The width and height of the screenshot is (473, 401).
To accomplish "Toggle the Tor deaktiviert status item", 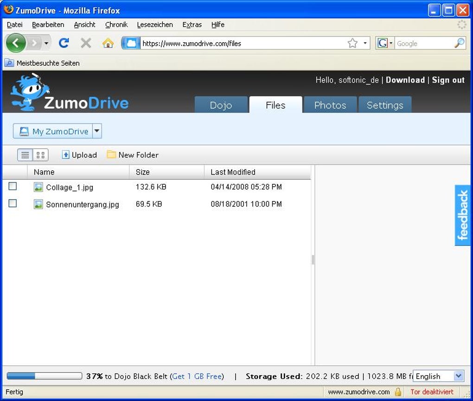I will click(x=432, y=392).
